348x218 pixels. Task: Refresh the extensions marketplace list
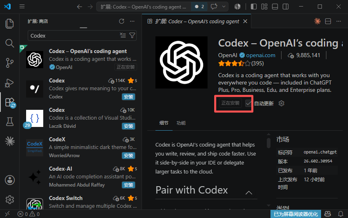pyautogui.click(x=122, y=21)
